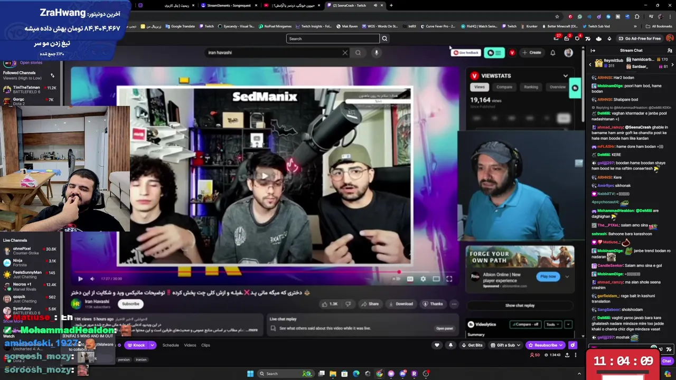Image resolution: width=676 pixels, height=380 pixels.
Task: Click YouTube video progress bar
Action: (264, 272)
